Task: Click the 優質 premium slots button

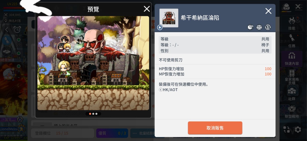Action: click(x=112, y=133)
